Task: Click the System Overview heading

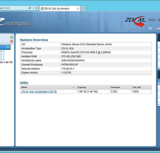Action: tap(34, 40)
